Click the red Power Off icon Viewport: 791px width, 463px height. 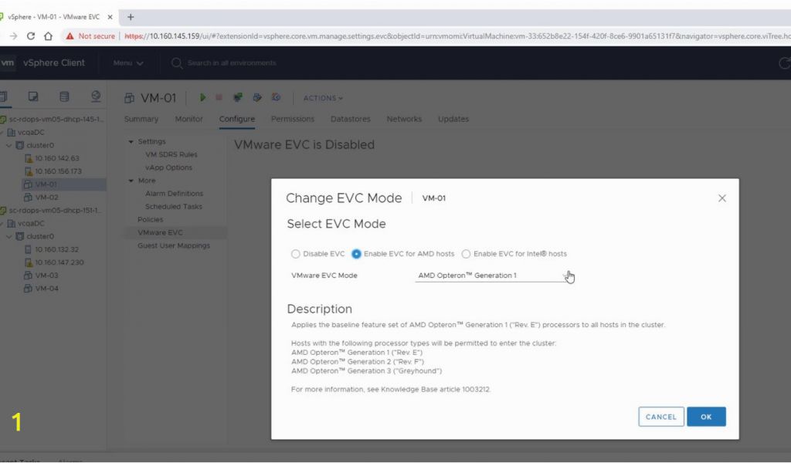(219, 98)
